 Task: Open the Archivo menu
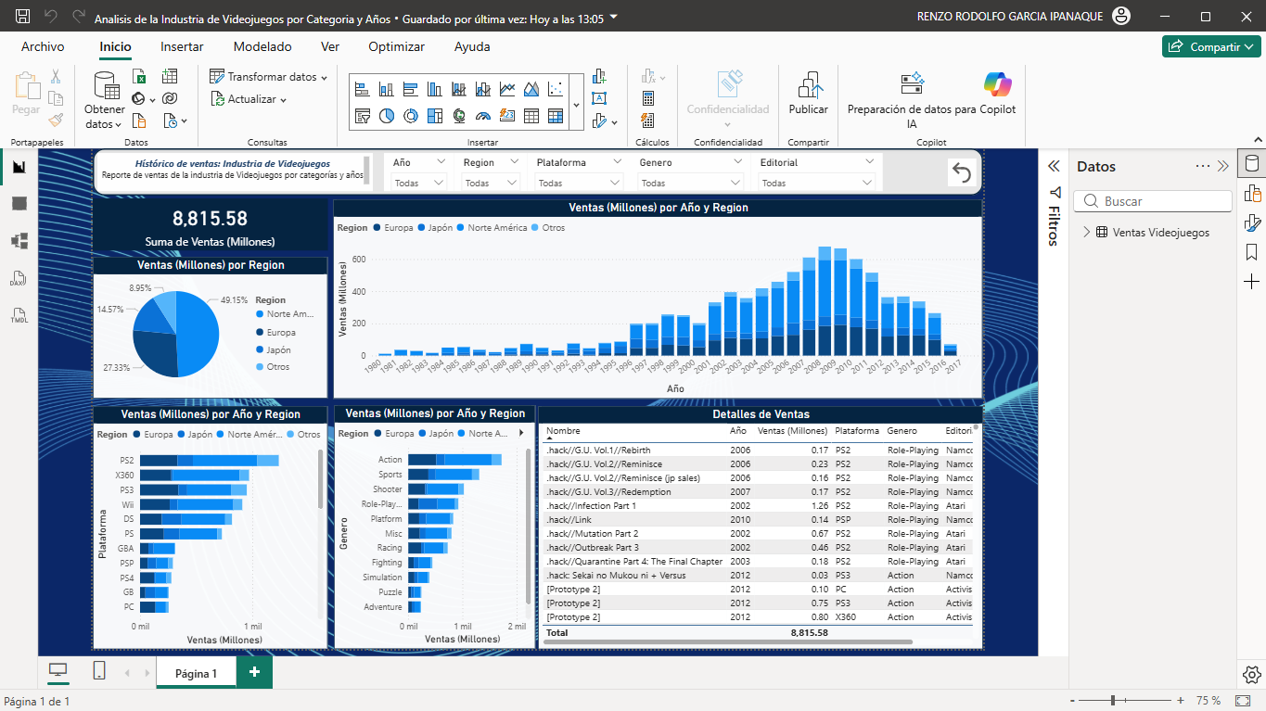(x=43, y=46)
